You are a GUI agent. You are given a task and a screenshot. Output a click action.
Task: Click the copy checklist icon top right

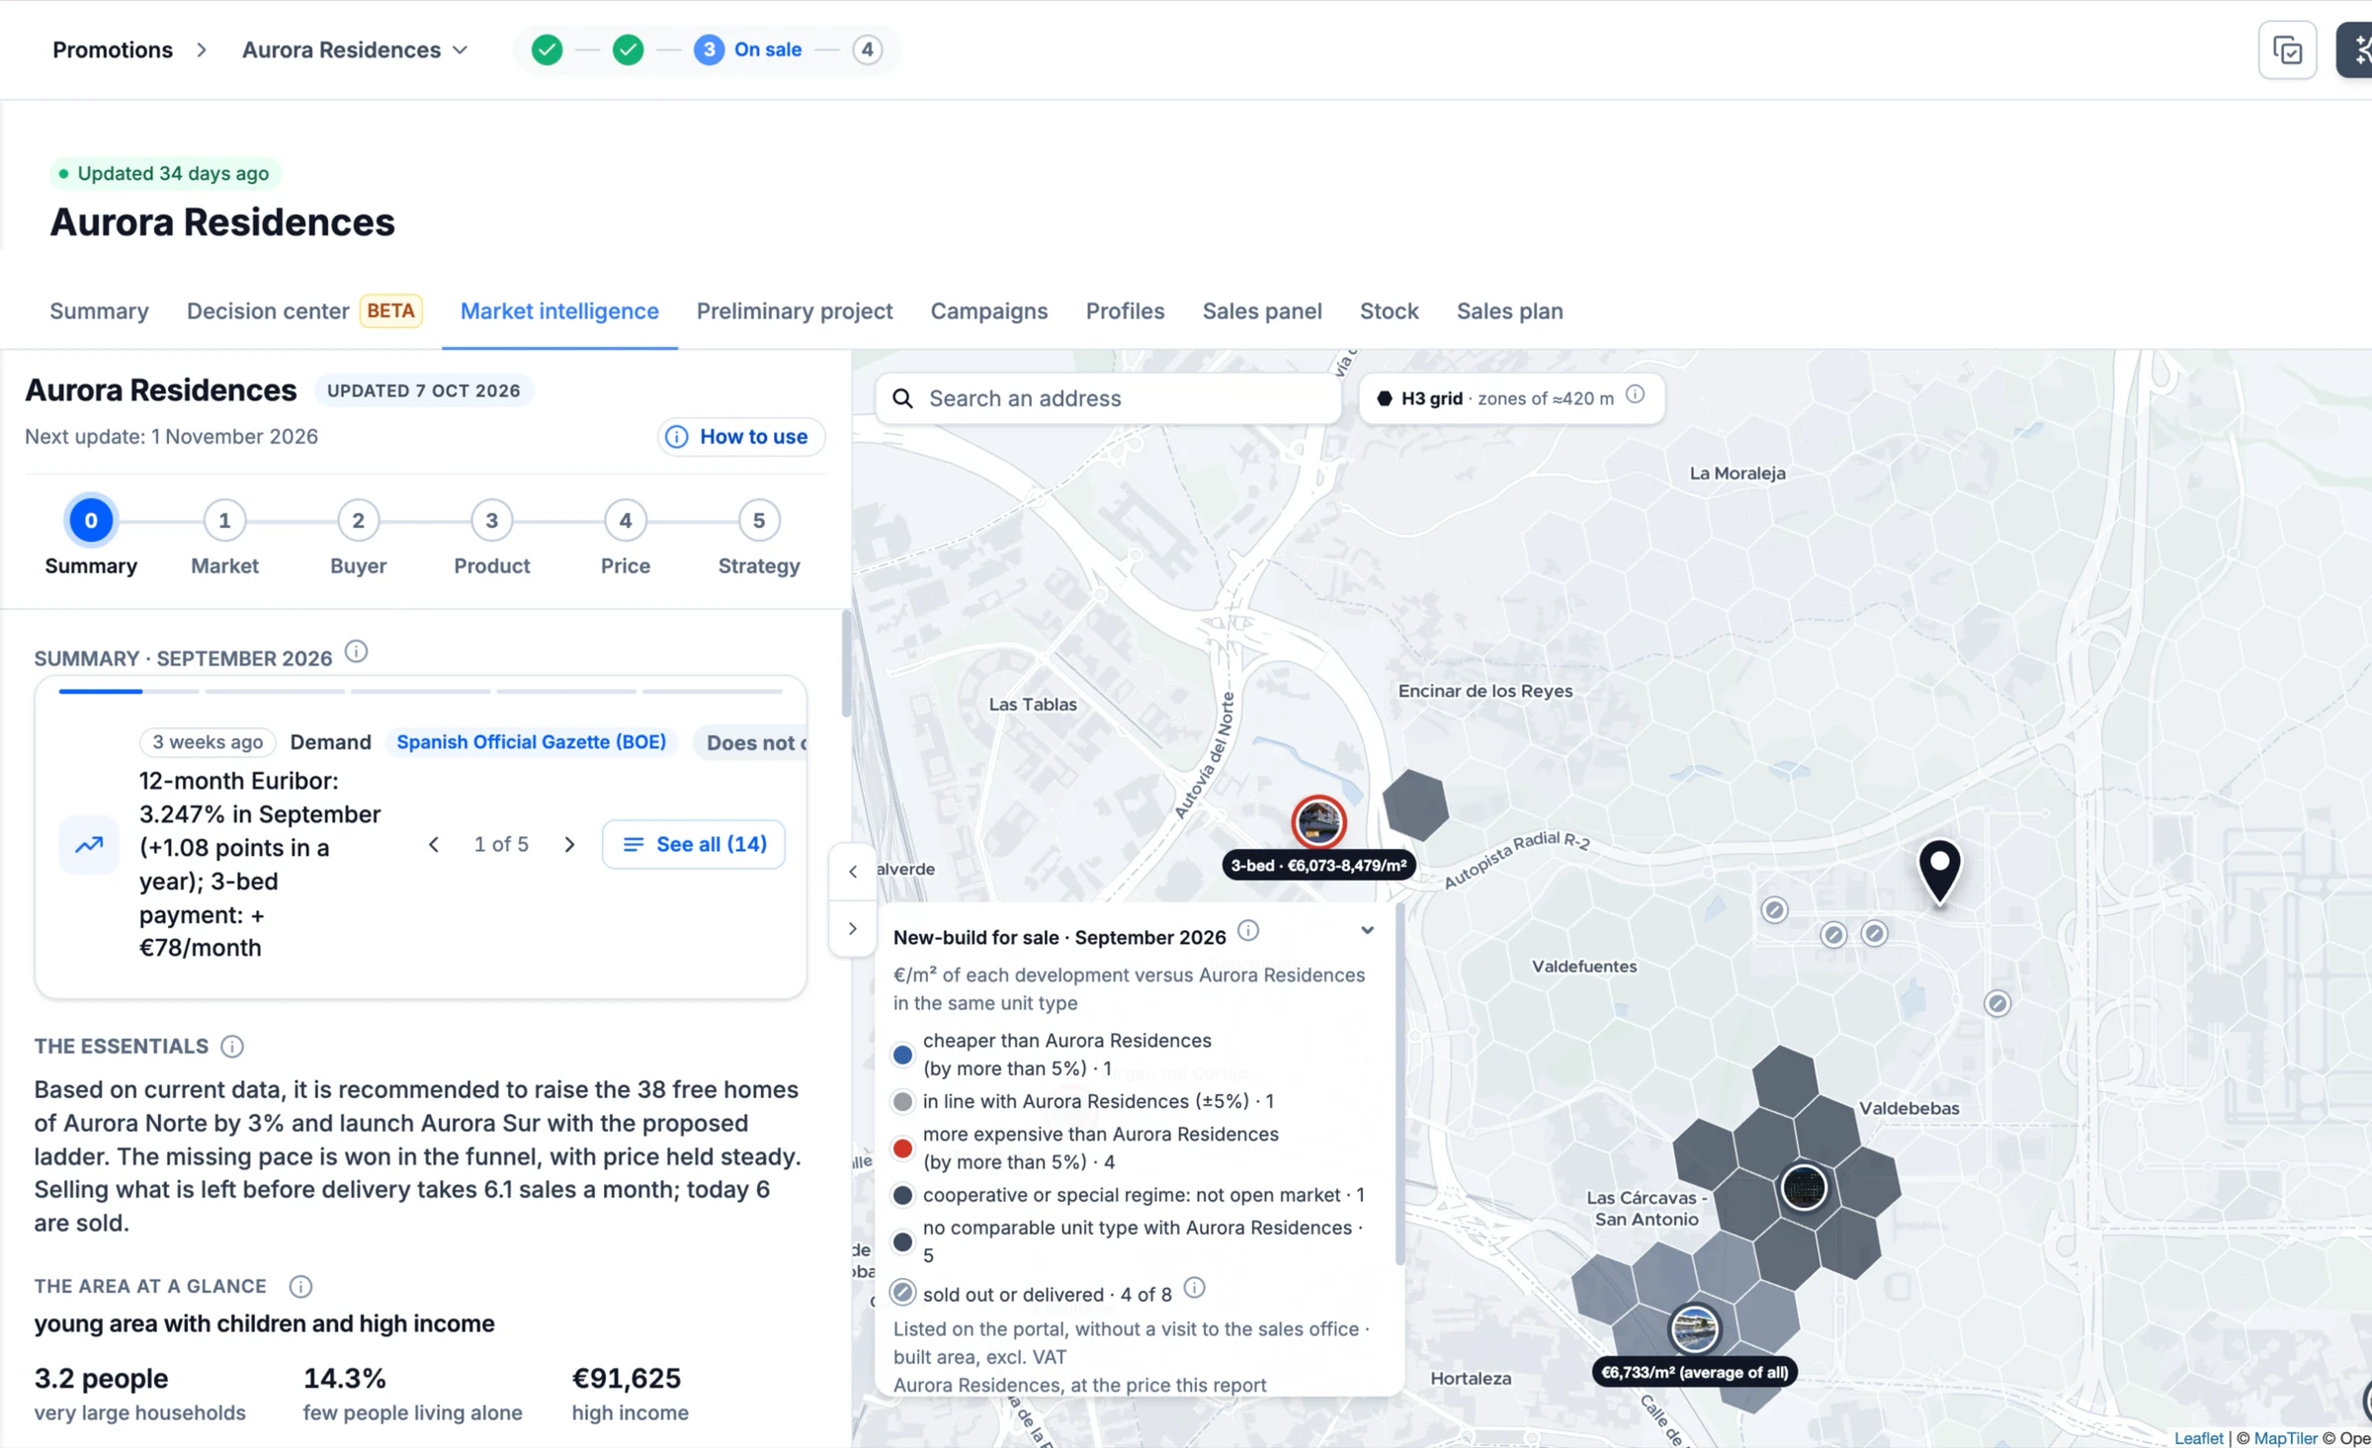2287,50
